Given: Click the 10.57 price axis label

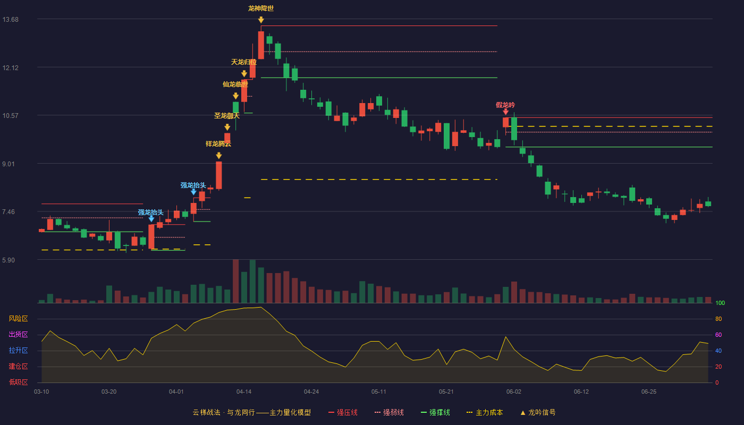Looking at the screenshot, I should click(x=11, y=116).
